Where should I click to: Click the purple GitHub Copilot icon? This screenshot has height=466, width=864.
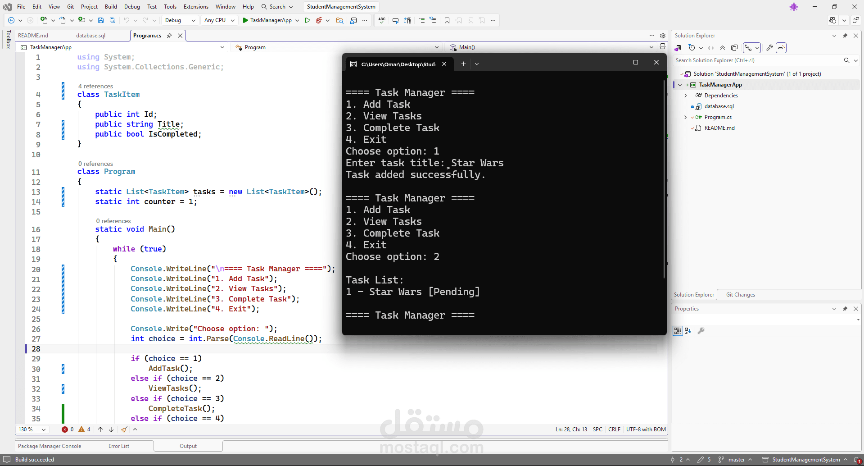pos(794,7)
